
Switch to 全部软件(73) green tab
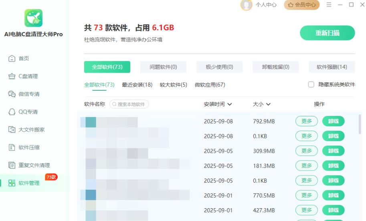[x=107, y=67]
